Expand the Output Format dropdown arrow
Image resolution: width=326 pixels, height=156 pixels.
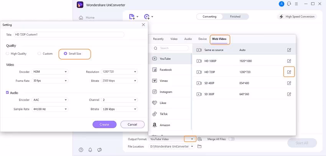click(192, 139)
